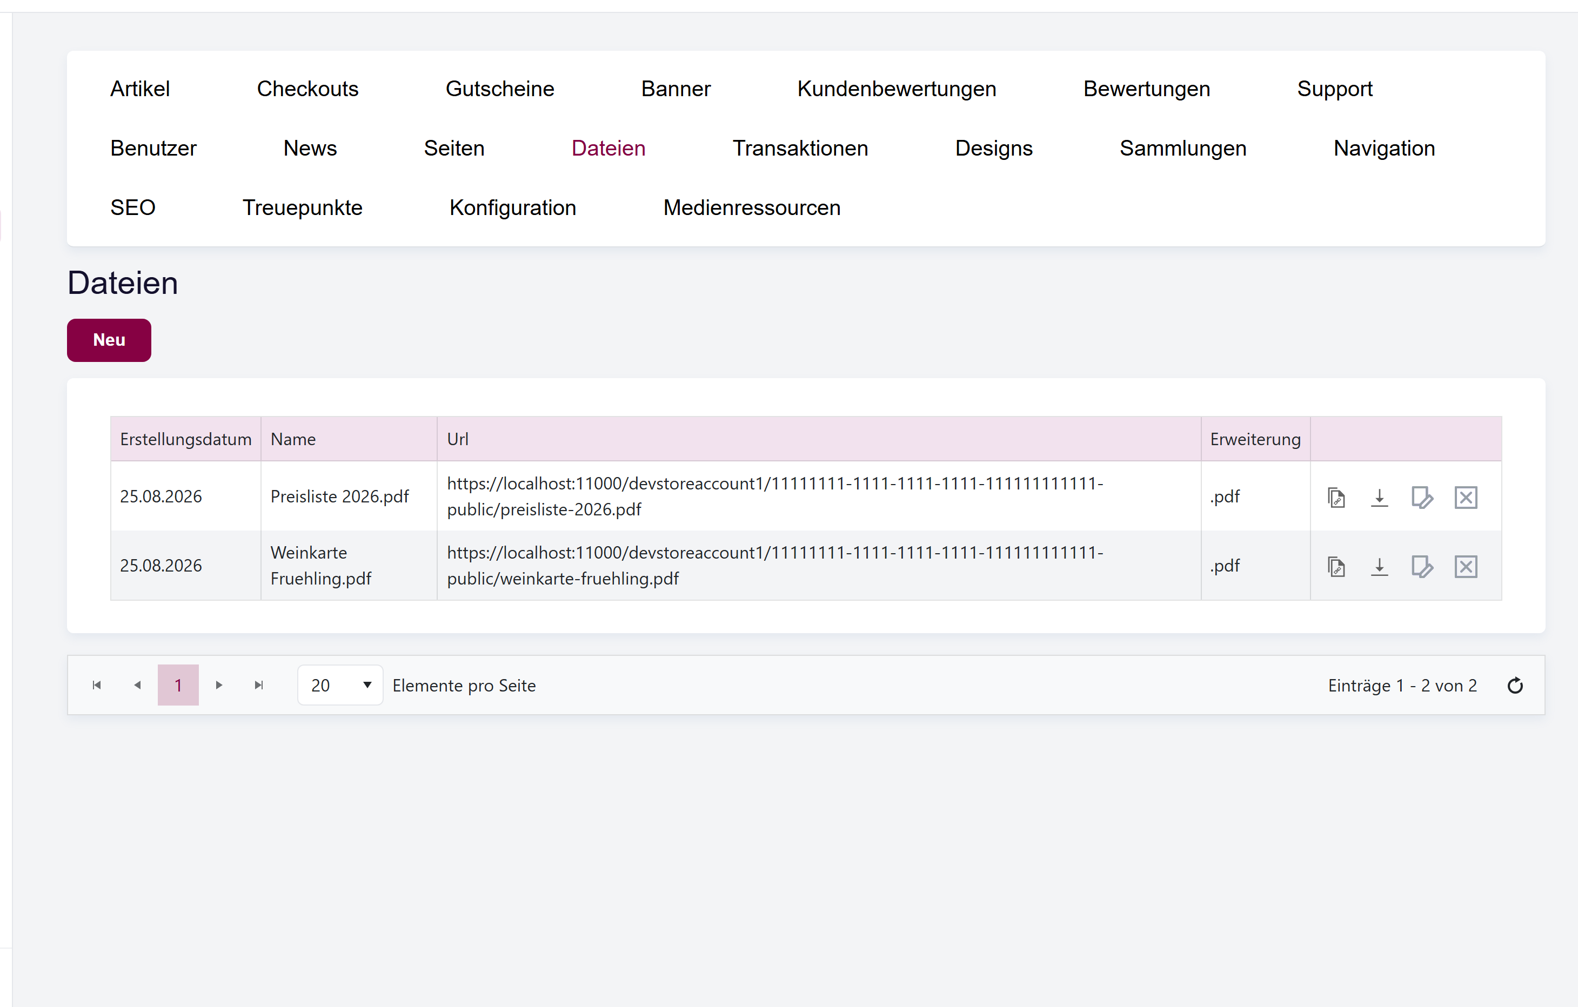
Task: Select the Weinkarte Fruehling.pdf name cell
Action: pyautogui.click(x=349, y=566)
